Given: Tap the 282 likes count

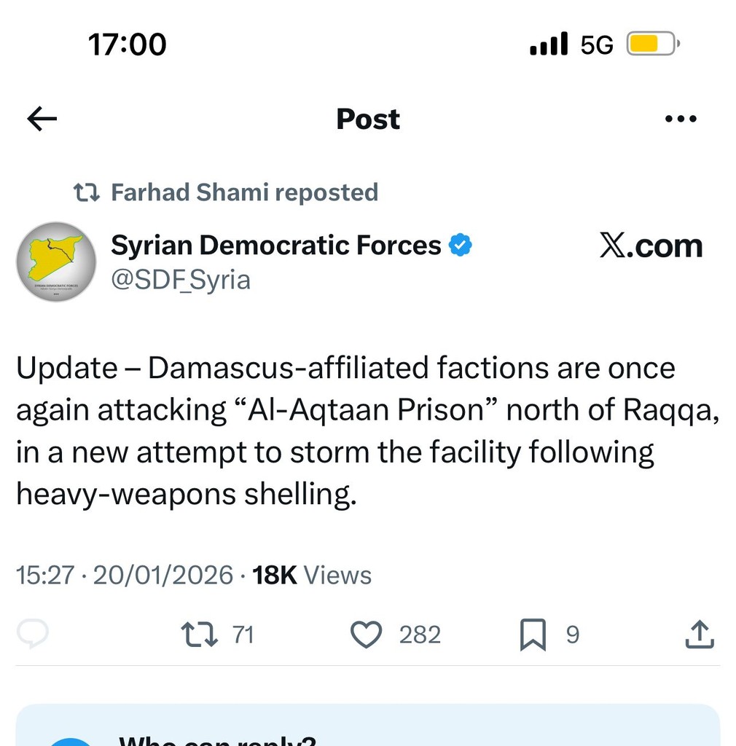Looking at the screenshot, I should [420, 635].
